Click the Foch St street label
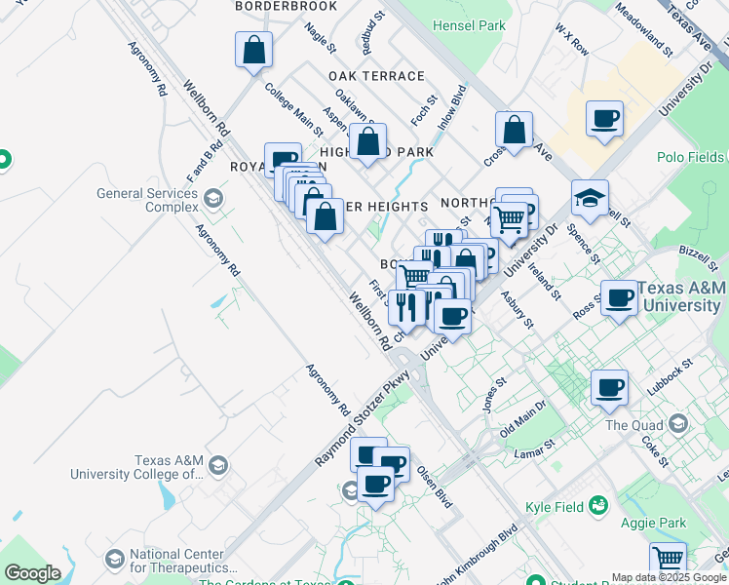This screenshot has width=729, height=585. pos(424,110)
